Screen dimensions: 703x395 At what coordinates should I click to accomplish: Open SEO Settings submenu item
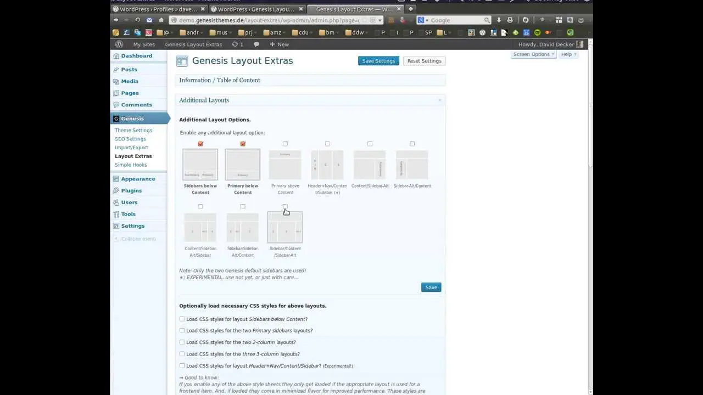point(130,139)
